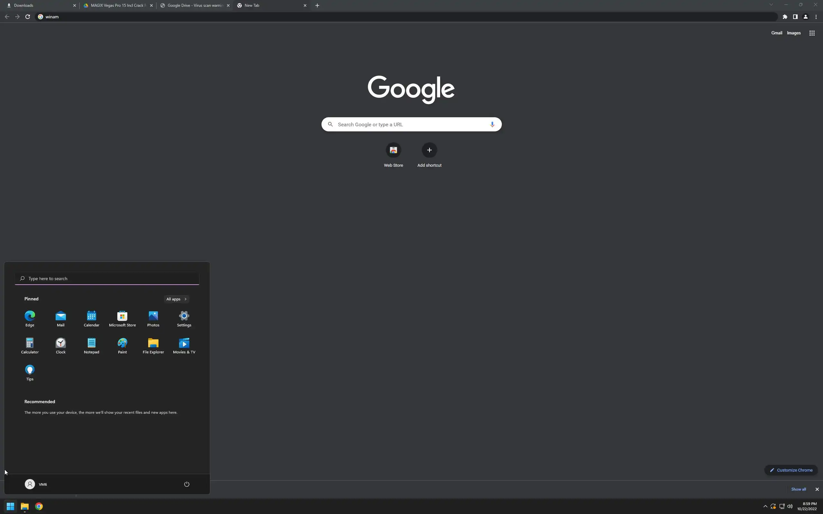The image size is (823, 514).
Task: Toggle the Windows Start button
Action: point(10,506)
